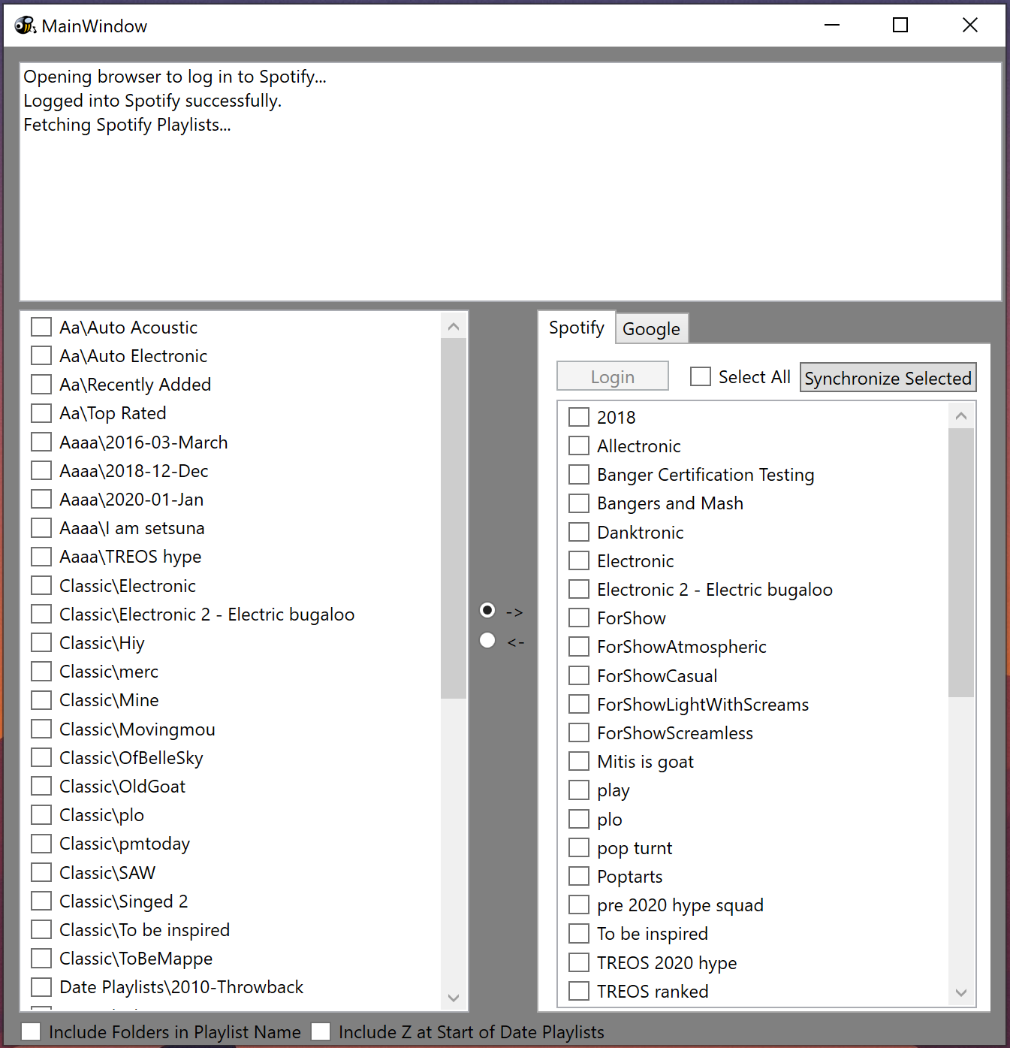
Task: Check the Spotify 2018 playlist box
Action: coord(579,417)
